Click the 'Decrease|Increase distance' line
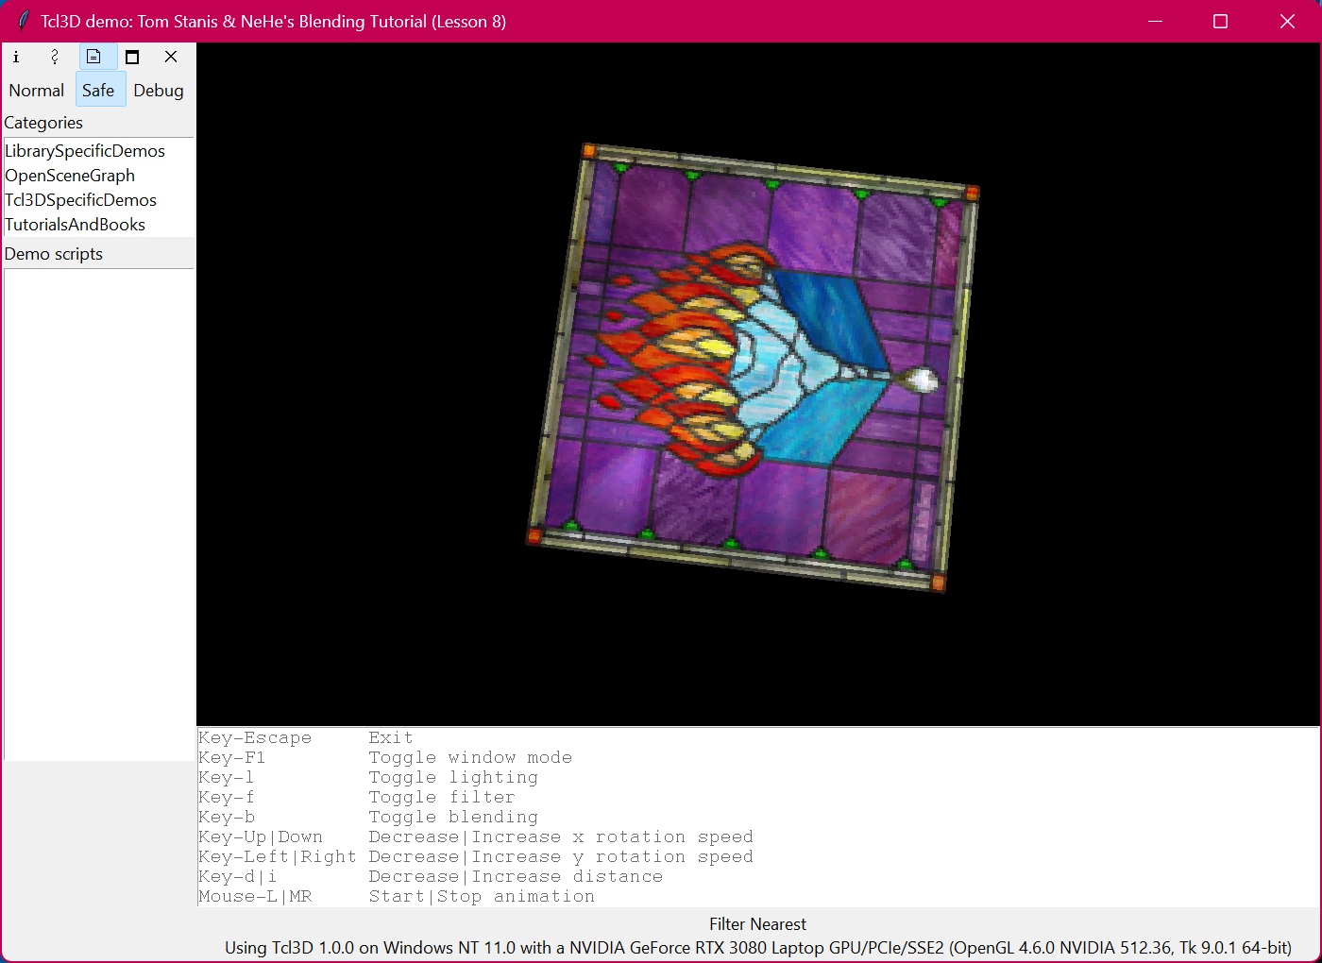This screenshot has width=1322, height=963. pyautogui.click(x=431, y=877)
